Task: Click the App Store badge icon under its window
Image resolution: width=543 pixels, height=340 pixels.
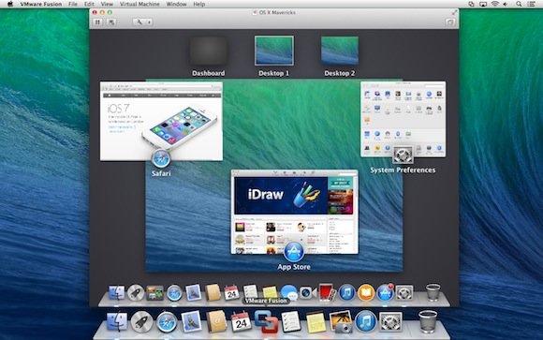Action: 294,252
